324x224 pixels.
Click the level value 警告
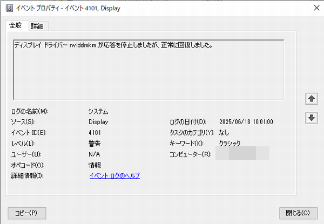point(94,144)
